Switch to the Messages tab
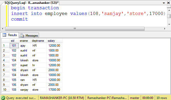 coord(29,35)
